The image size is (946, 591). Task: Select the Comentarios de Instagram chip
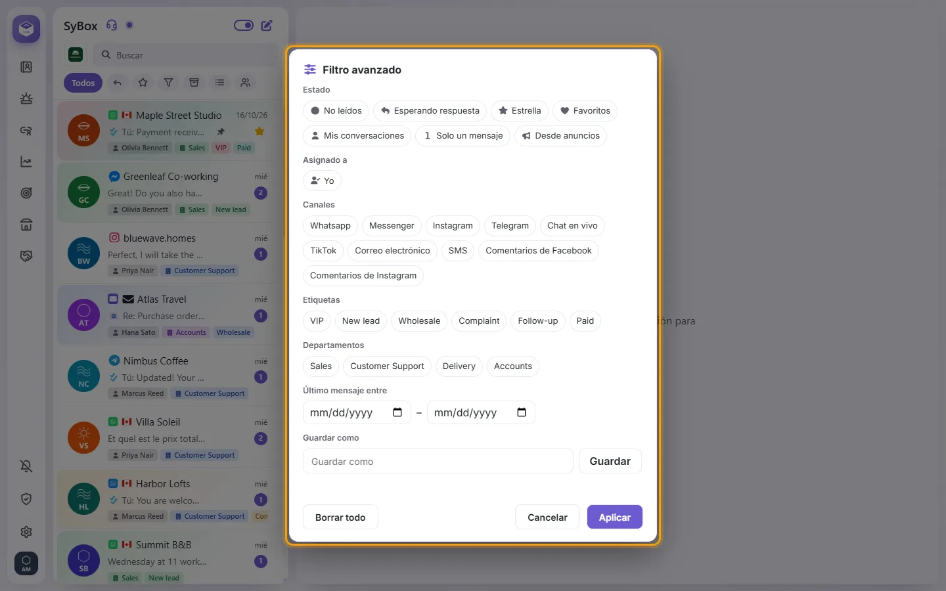coord(363,276)
